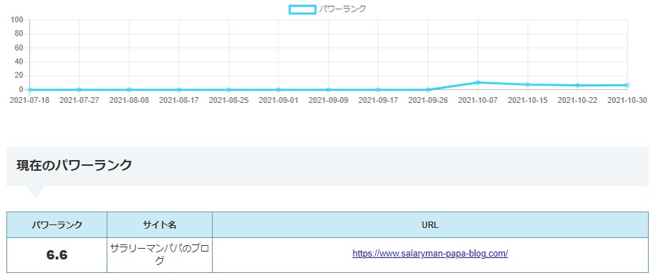Select the 2021-09-01 data point
This screenshot has height=278, width=653.
coord(279,90)
